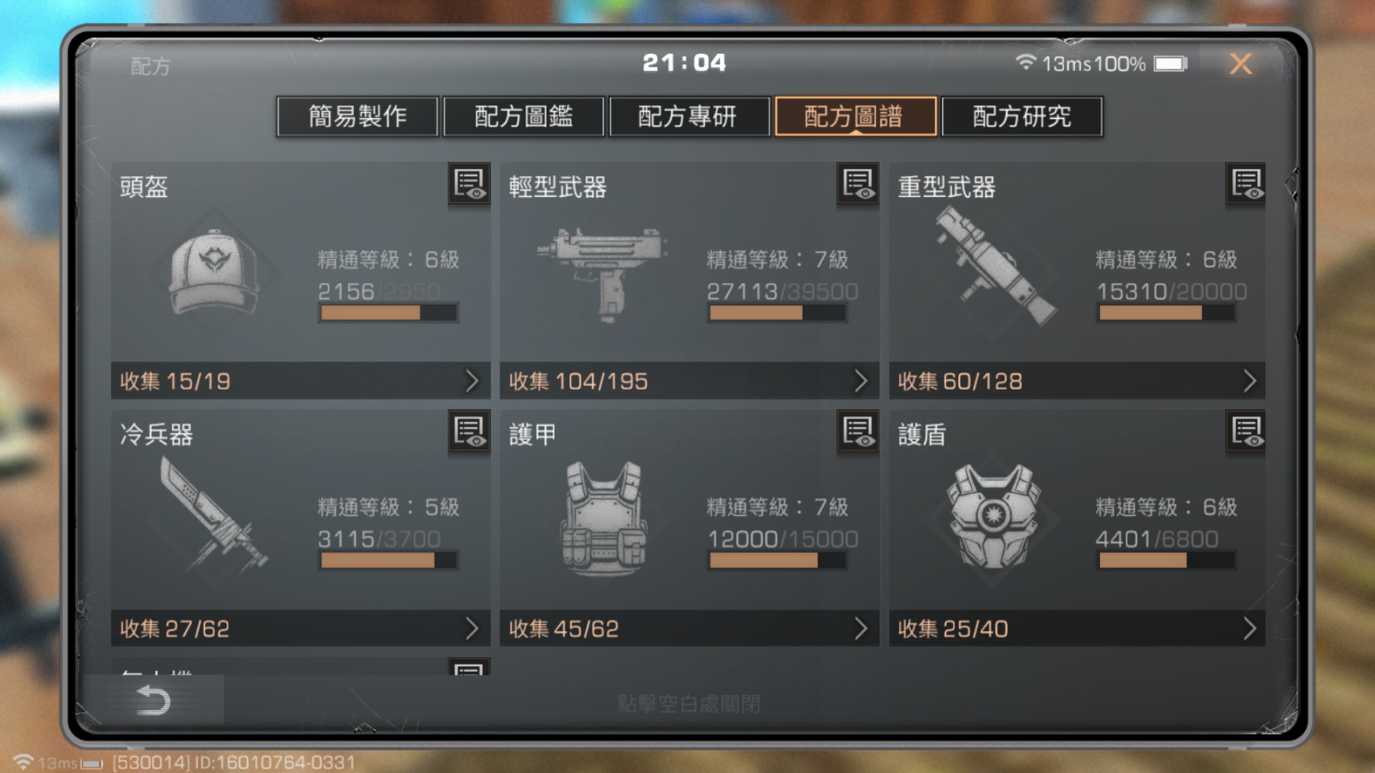Click the 護甲 list view icon
This screenshot has width=1375, height=773.
pos(858,431)
